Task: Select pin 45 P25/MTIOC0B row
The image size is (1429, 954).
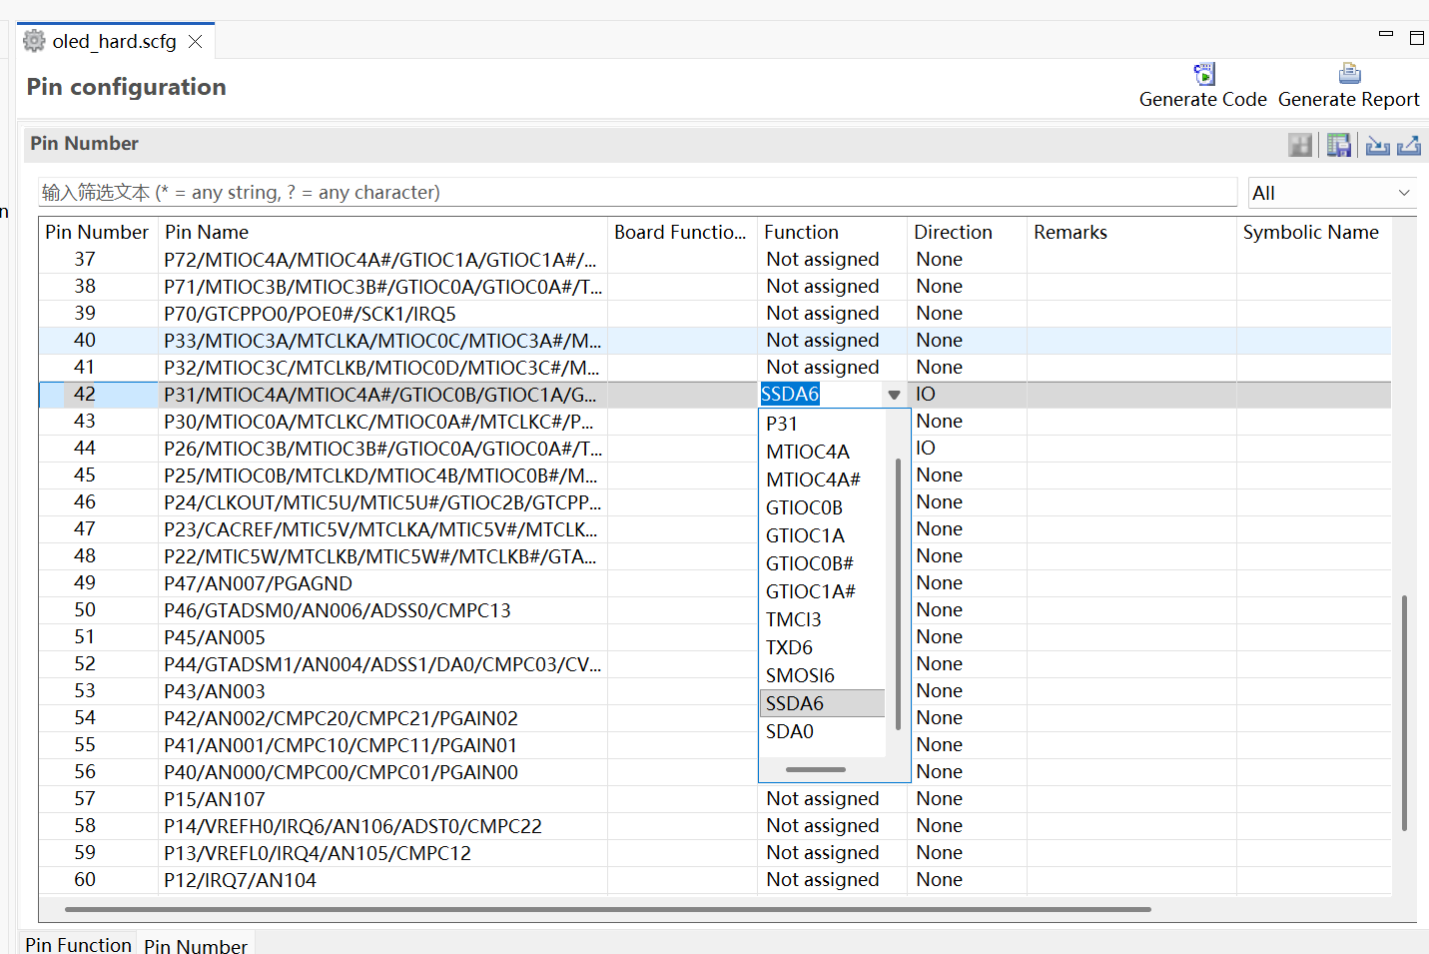Action: [x=715, y=476]
